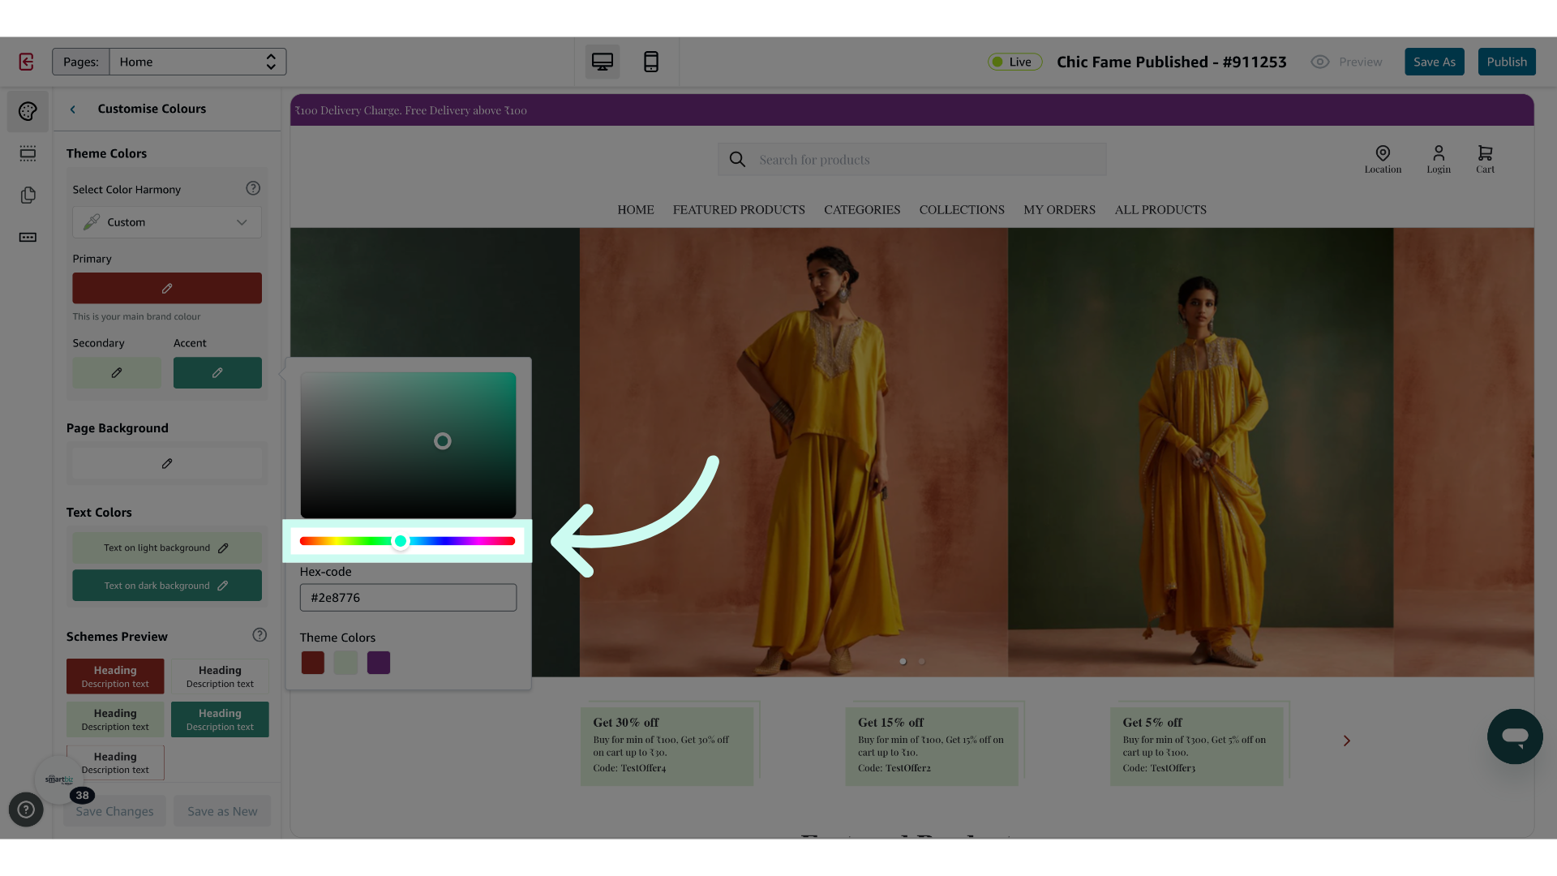Click the hue slider handle
1557x876 pixels.
coord(401,541)
